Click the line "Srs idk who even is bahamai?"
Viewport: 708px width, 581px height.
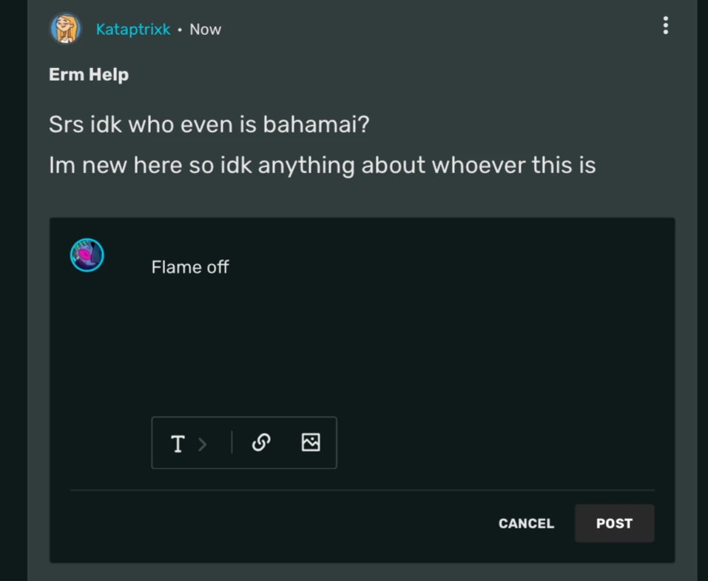(x=209, y=124)
